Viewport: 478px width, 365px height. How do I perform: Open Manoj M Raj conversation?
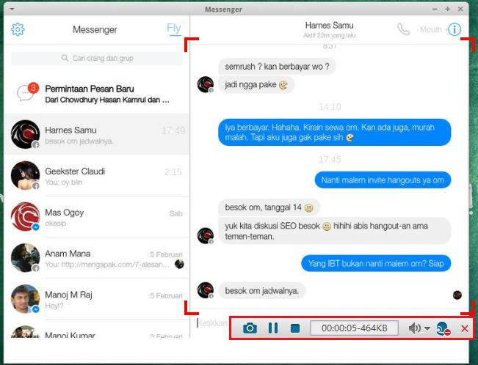97,299
